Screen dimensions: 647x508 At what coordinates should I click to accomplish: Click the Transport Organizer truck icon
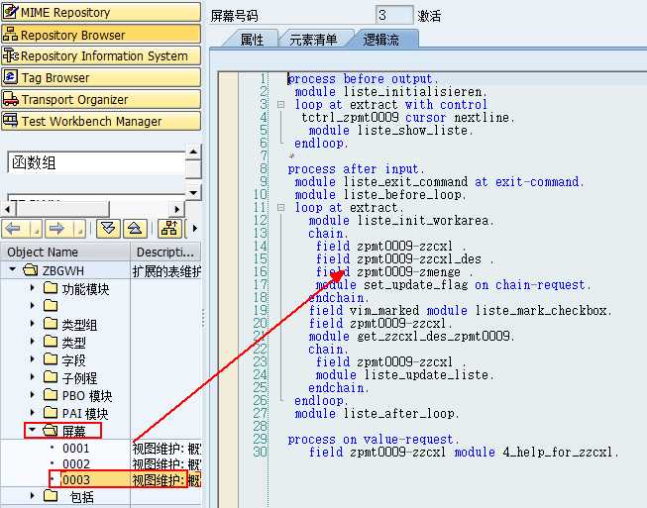(10, 99)
